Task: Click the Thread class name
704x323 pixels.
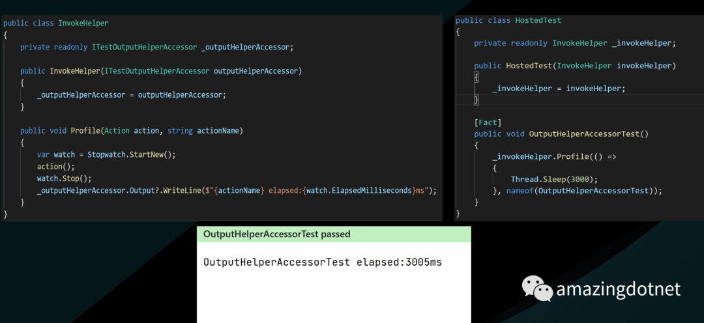Action: point(524,180)
